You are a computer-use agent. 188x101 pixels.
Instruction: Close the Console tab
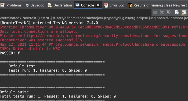(x=98, y=5)
